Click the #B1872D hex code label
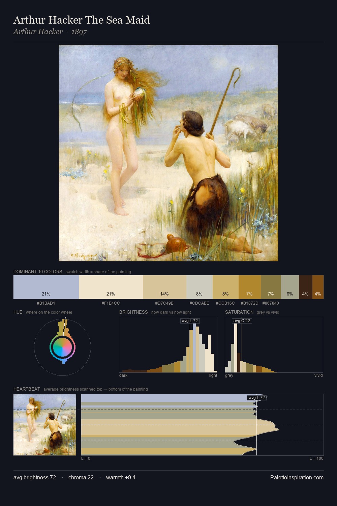This screenshot has width=337, height=506. pyautogui.click(x=249, y=303)
